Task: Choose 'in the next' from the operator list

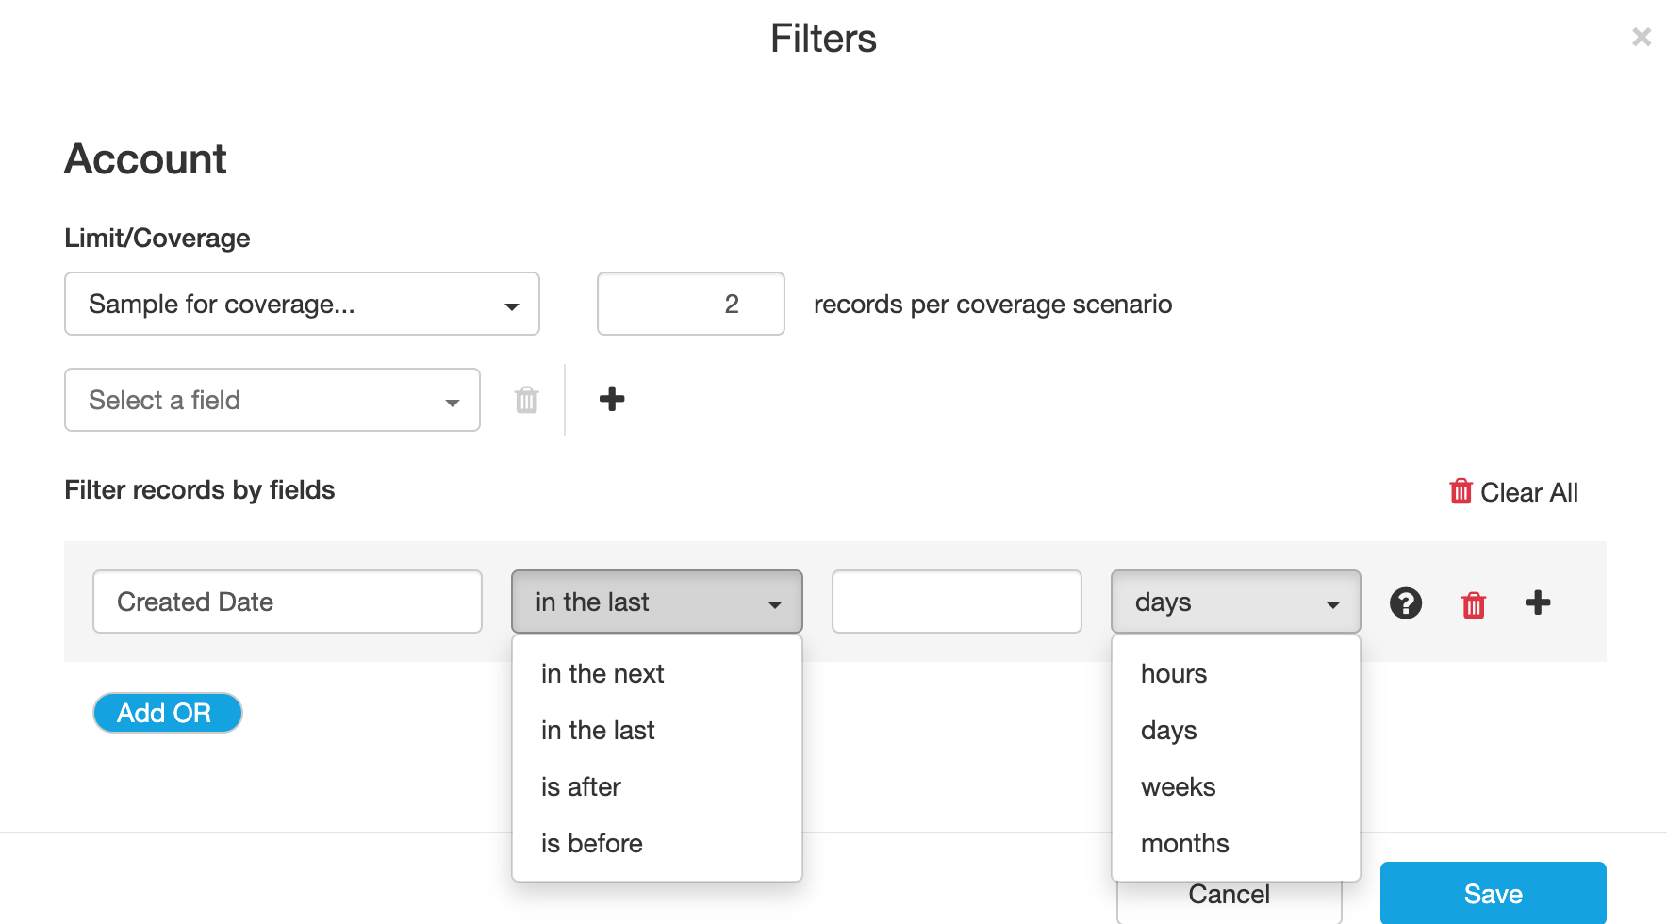Action: coord(657,673)
